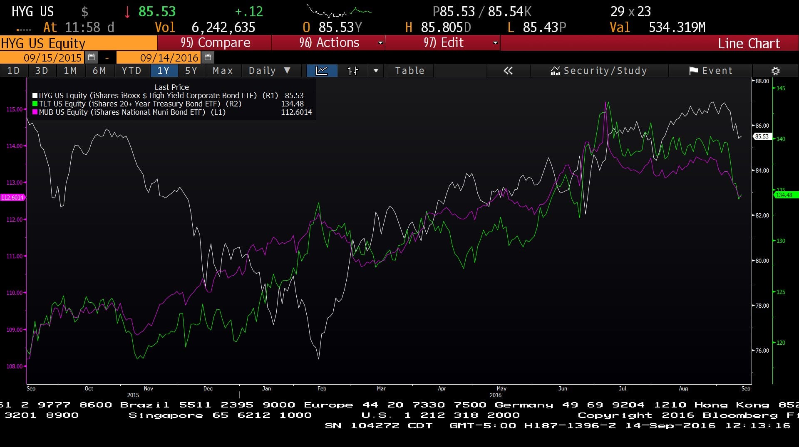Switch to Table view
Screen dimensions: 799x447
[410, 71]
